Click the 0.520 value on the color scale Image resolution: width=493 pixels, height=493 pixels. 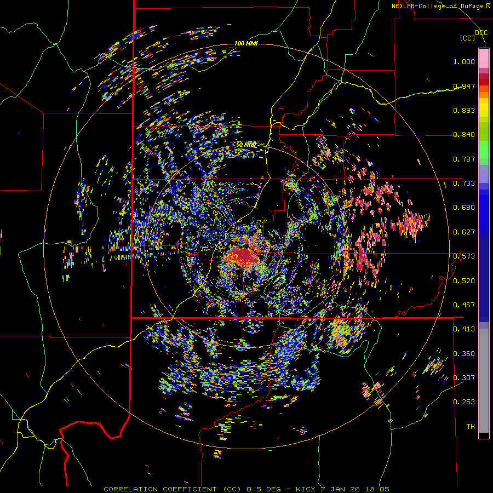point(464,281)
